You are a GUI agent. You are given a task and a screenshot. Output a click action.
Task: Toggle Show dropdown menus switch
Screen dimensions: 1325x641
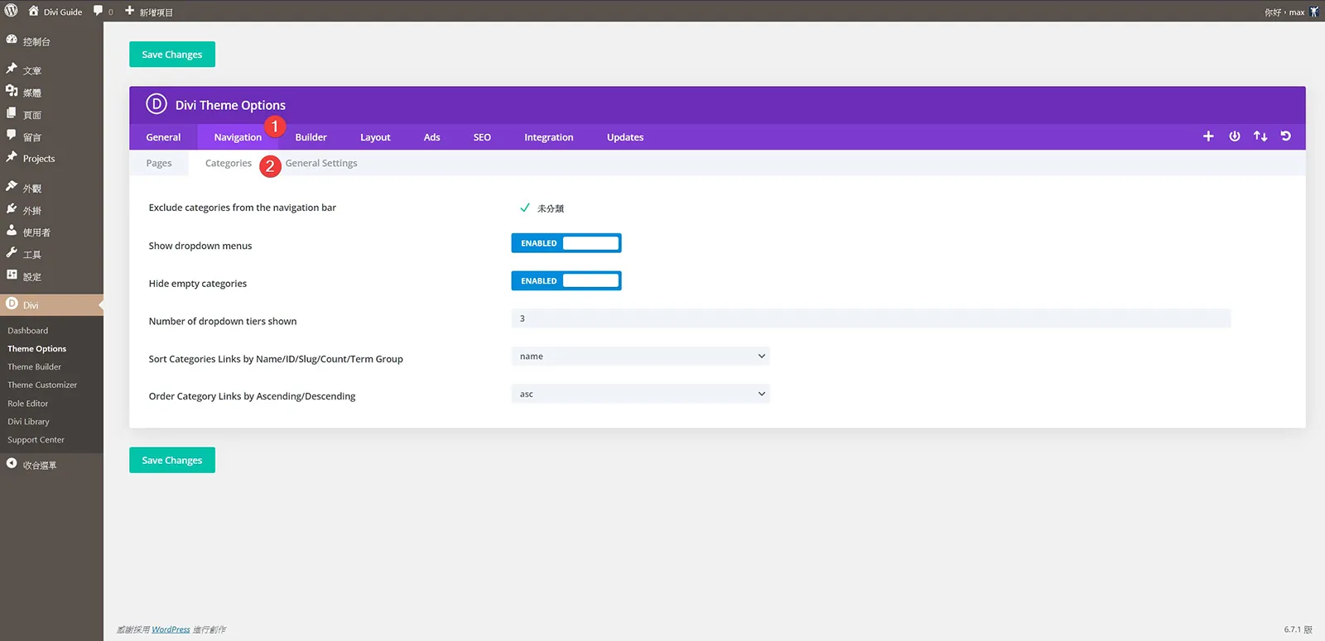566,243
